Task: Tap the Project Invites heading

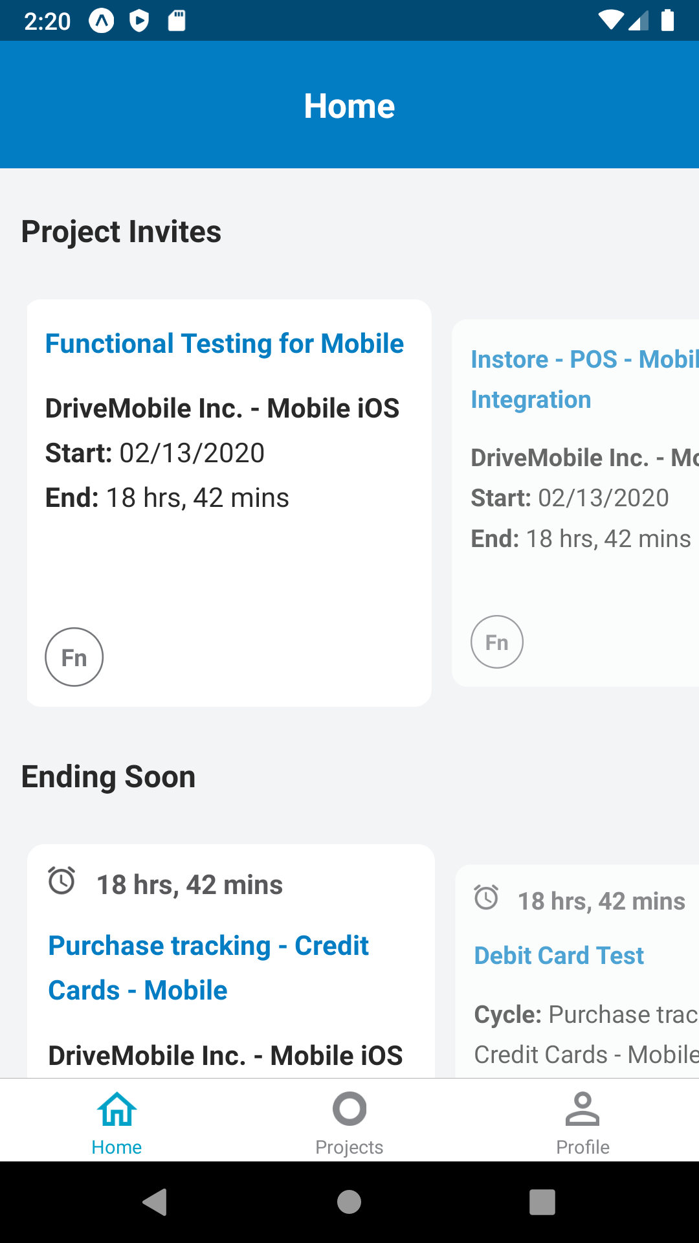Action: click(x=122, y=232)
